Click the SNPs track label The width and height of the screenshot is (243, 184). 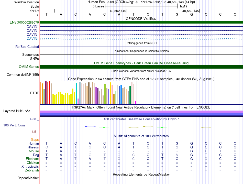coord(35,59)
